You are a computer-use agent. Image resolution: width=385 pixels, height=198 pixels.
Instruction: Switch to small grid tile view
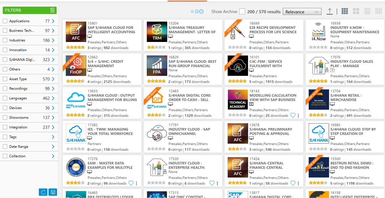(345, 11)
